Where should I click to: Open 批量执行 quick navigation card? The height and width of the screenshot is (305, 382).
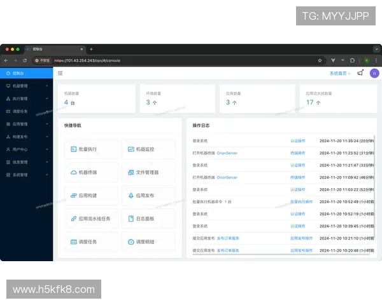coord(91,149)
